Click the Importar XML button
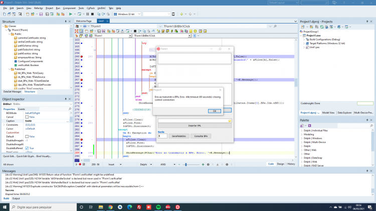376x211 pixels. pos(195,125)
